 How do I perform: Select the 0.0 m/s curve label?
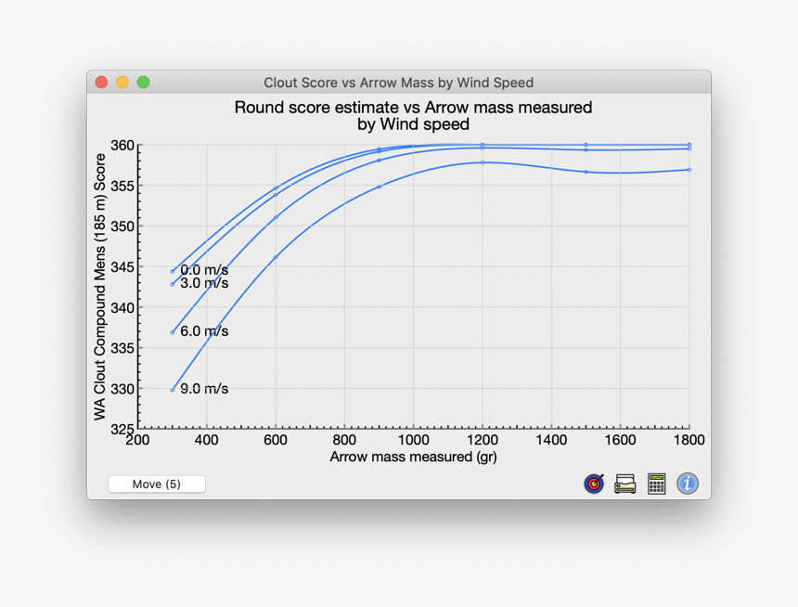click(x=205, y=268)
